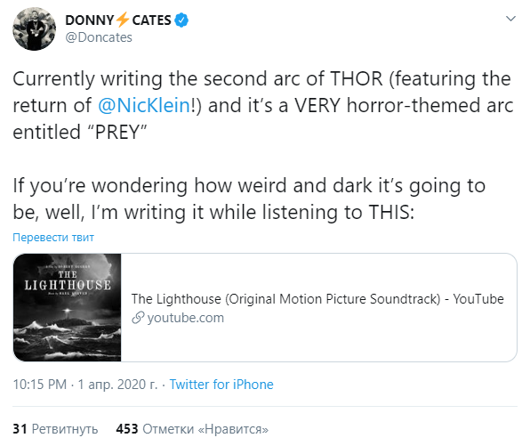Open Donny Cates profile avatar
The width and height of the screenshot is (530, 446).
coord(34,28)
